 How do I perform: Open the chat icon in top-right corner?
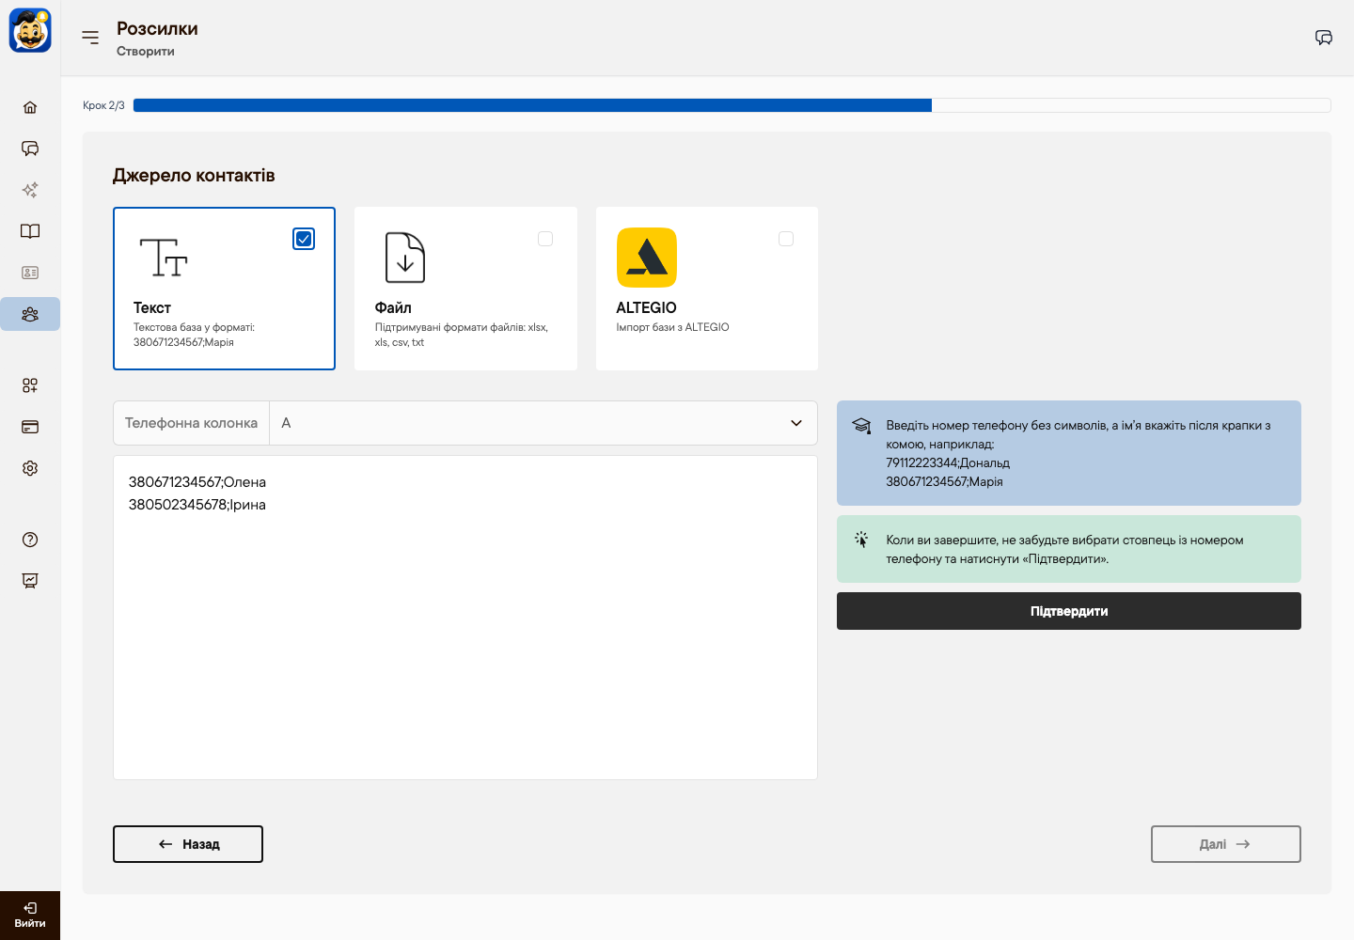pos(1324,38)
